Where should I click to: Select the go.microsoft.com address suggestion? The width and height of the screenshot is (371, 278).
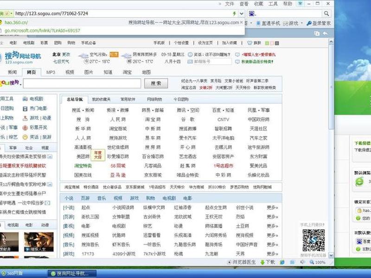pyautogui.click(x=42, y=31)
